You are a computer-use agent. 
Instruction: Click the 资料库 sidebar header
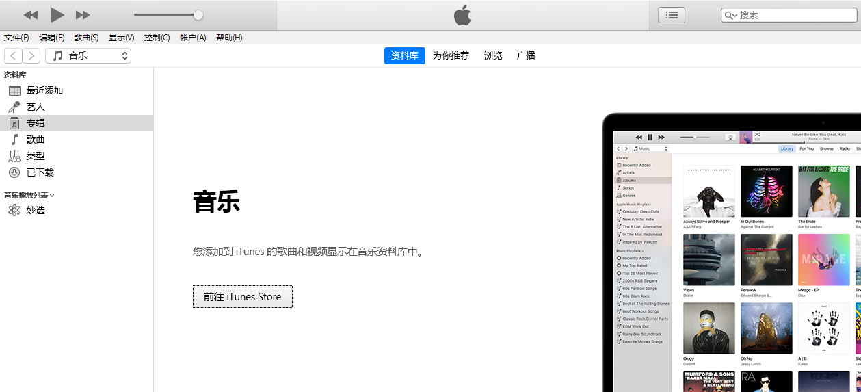click(x=15, y=75)
